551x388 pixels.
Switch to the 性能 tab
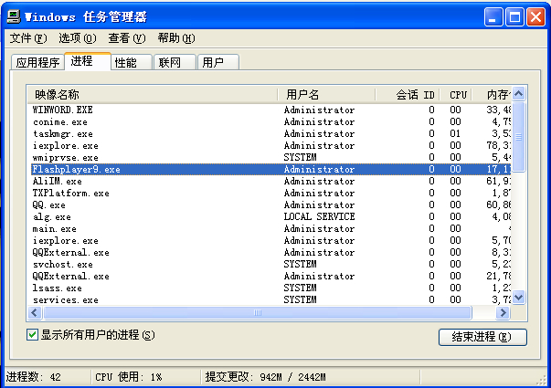pos(132,62)
